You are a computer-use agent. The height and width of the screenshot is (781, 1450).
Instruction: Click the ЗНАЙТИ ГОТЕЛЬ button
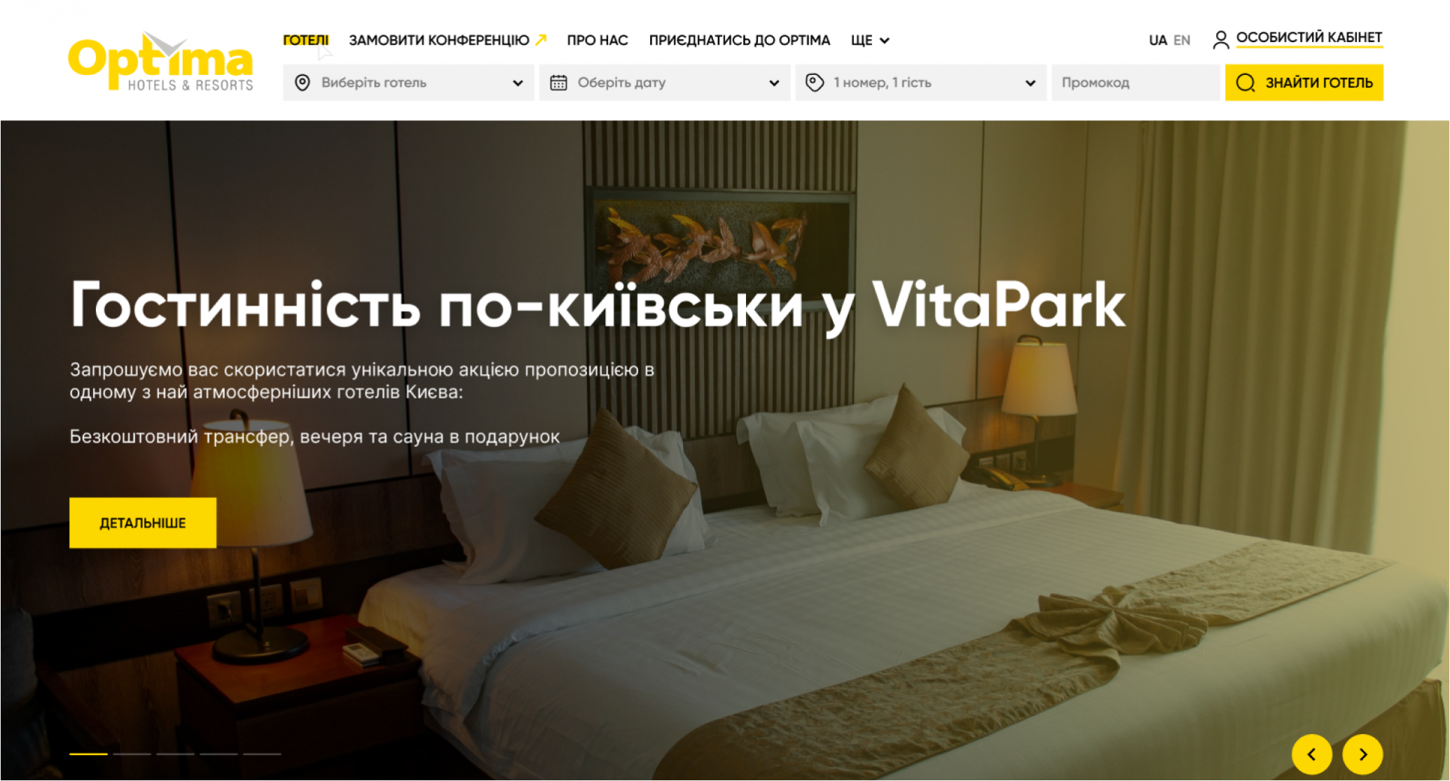tap(1304, 83)
